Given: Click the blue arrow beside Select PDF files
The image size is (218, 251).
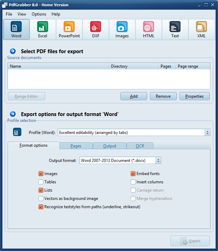Looking at the screenshot, I should tap(13, 51).
